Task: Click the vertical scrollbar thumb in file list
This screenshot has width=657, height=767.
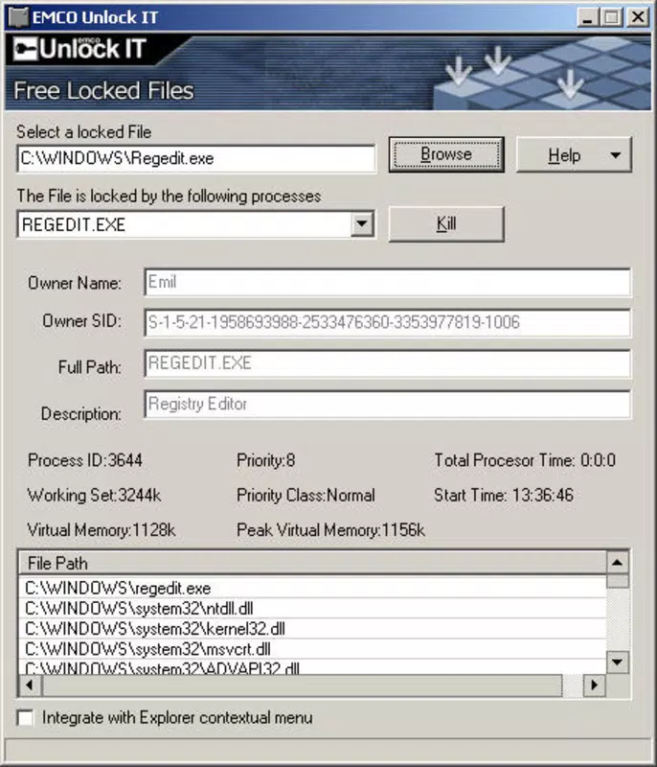Action: [618, 581]
